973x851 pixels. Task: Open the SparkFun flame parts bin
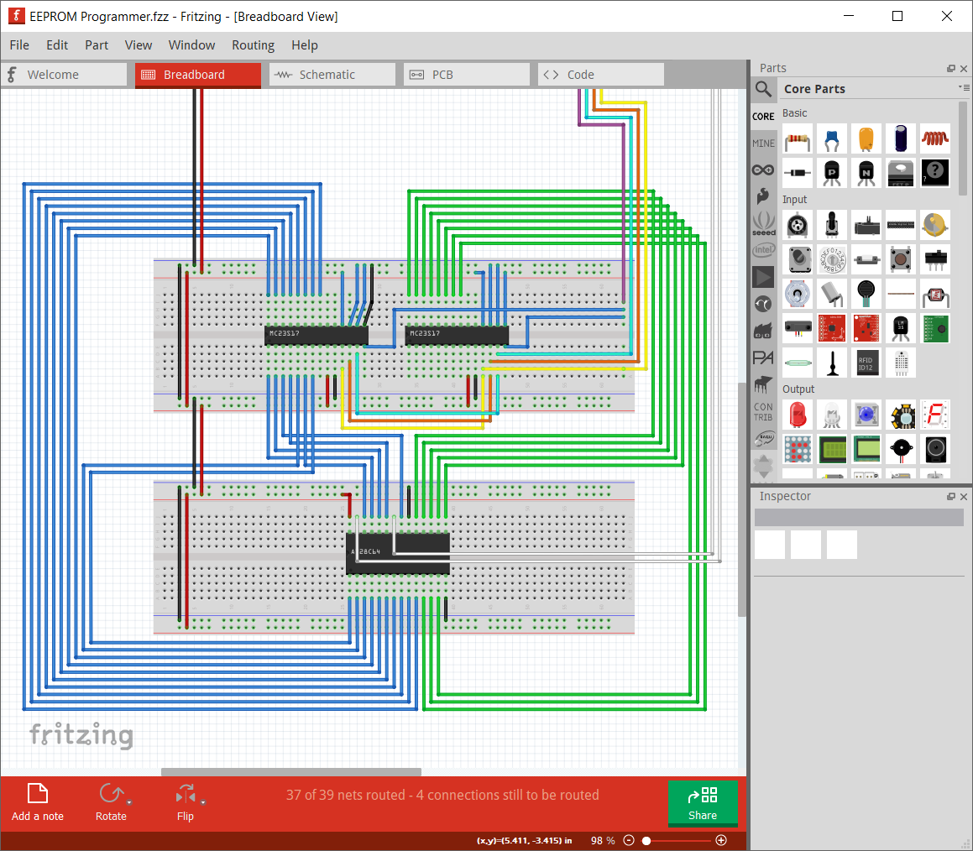point(763,196)
